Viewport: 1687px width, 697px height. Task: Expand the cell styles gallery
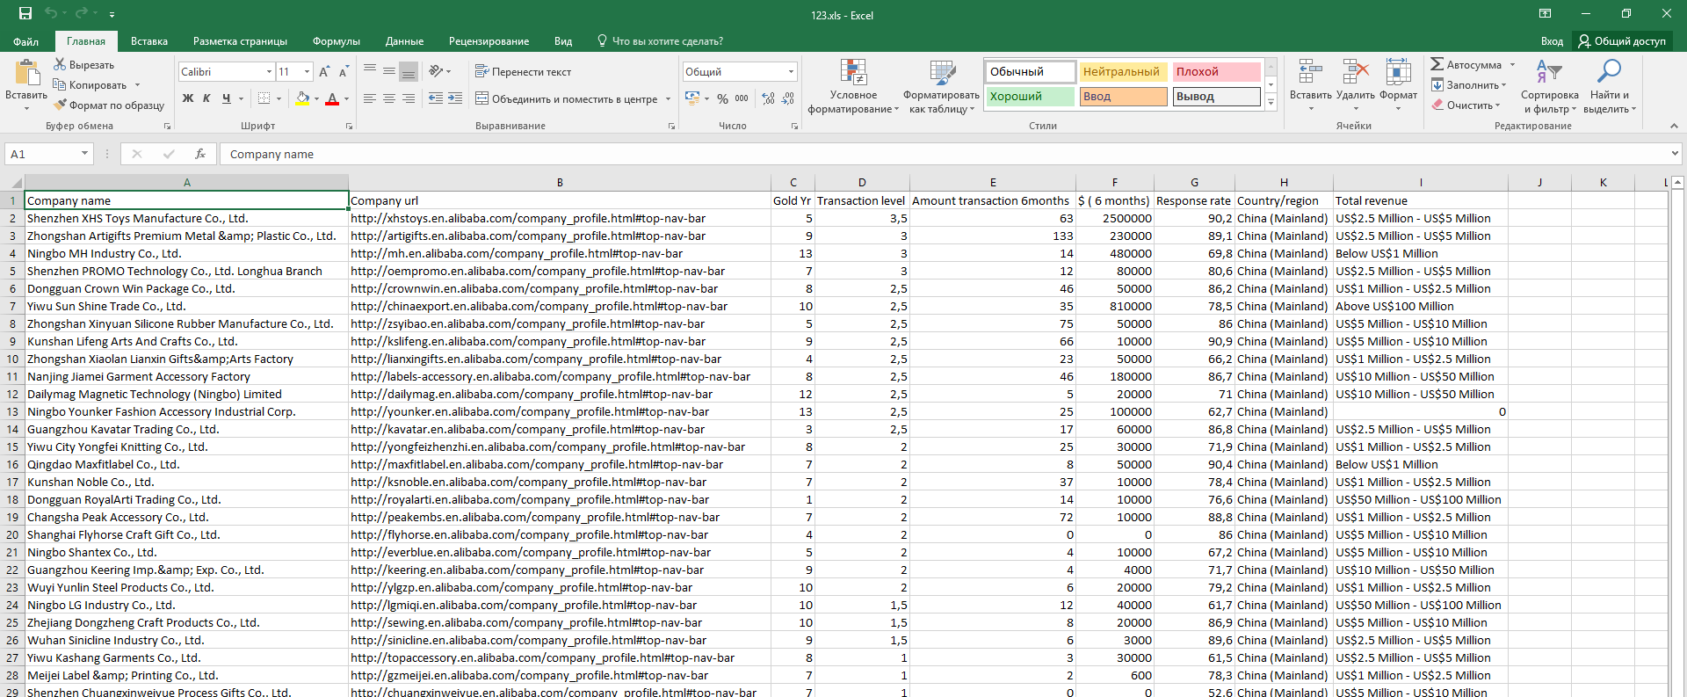pyautogui.click(x=1271, y=102)
